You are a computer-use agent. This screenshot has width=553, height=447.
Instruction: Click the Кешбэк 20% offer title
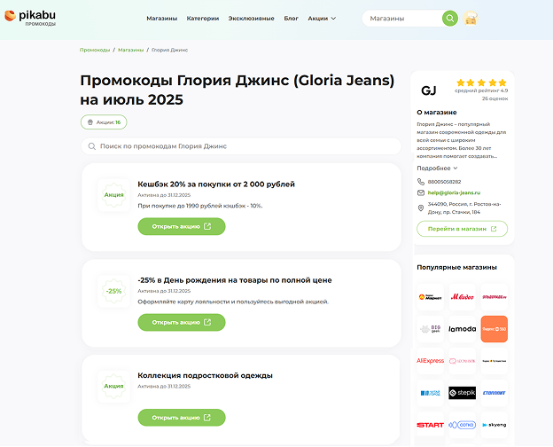tap(216, 184)
